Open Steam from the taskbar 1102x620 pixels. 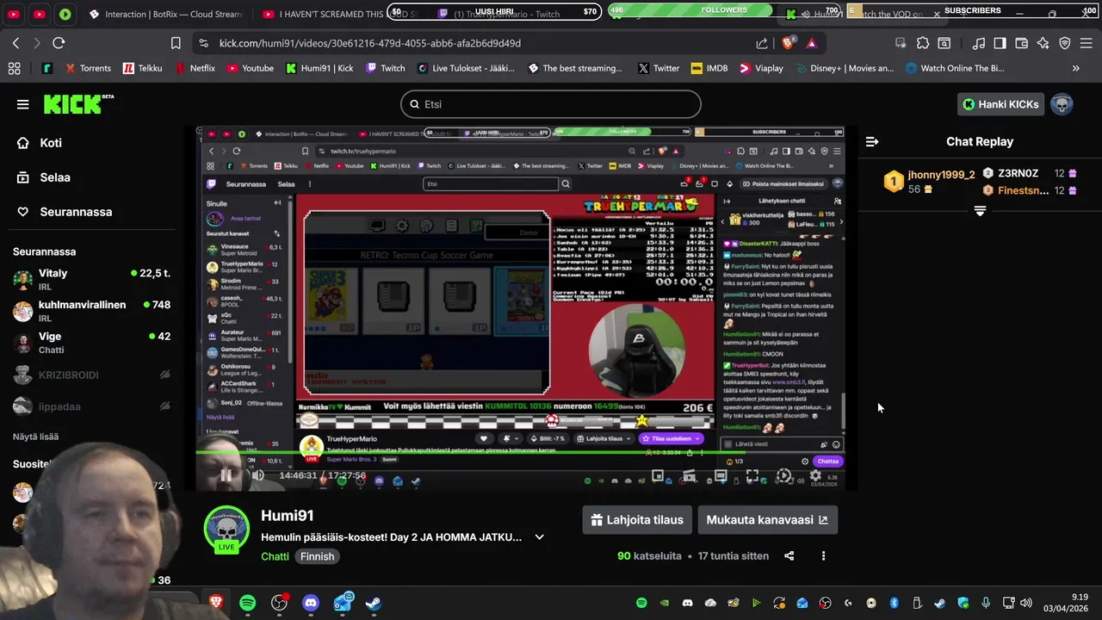[374, 603]
